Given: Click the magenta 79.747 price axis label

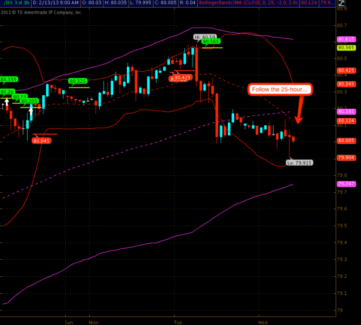Looking at the screenshot, I should coord(345,184).
